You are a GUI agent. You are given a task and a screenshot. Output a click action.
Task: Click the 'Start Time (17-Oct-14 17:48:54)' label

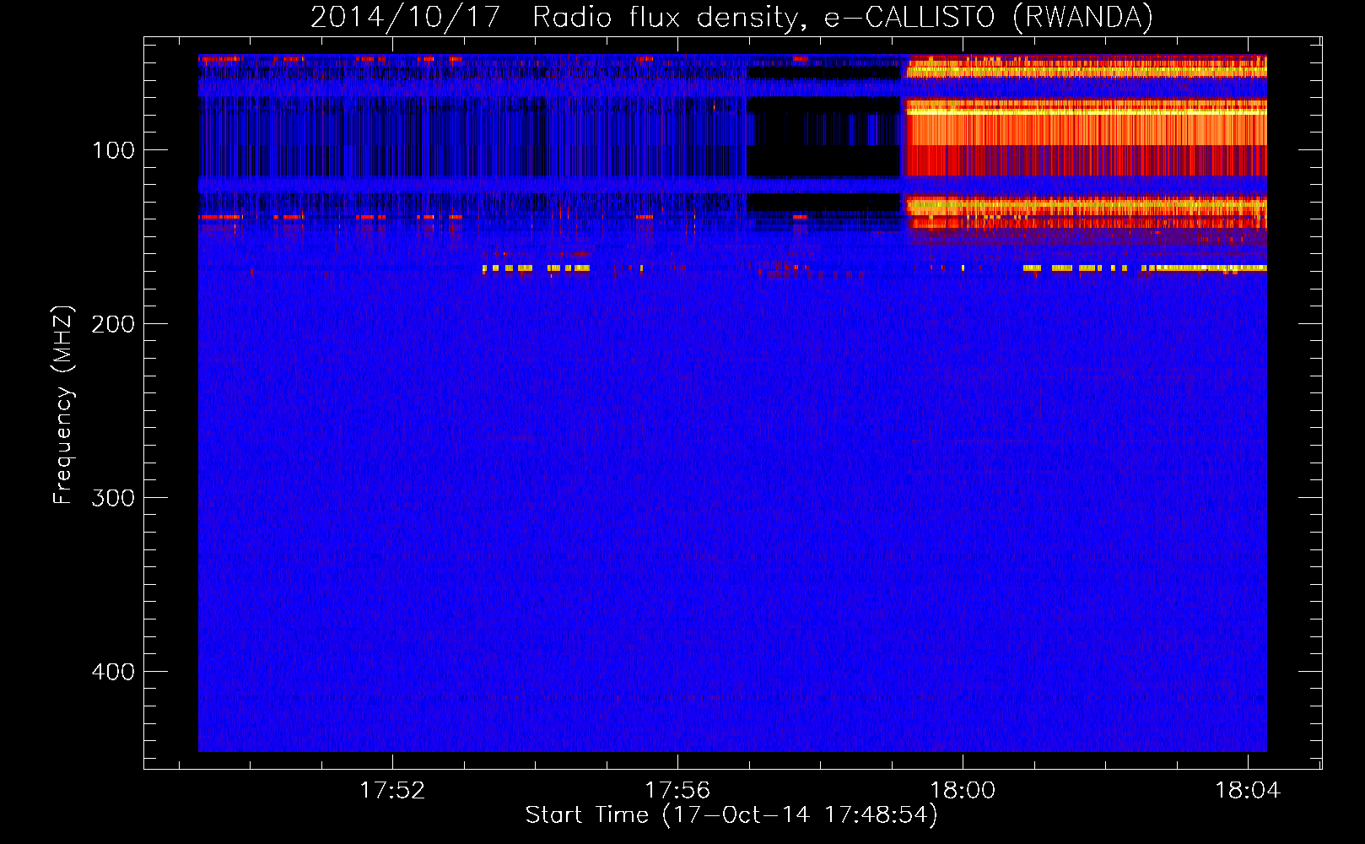[731, 815]
